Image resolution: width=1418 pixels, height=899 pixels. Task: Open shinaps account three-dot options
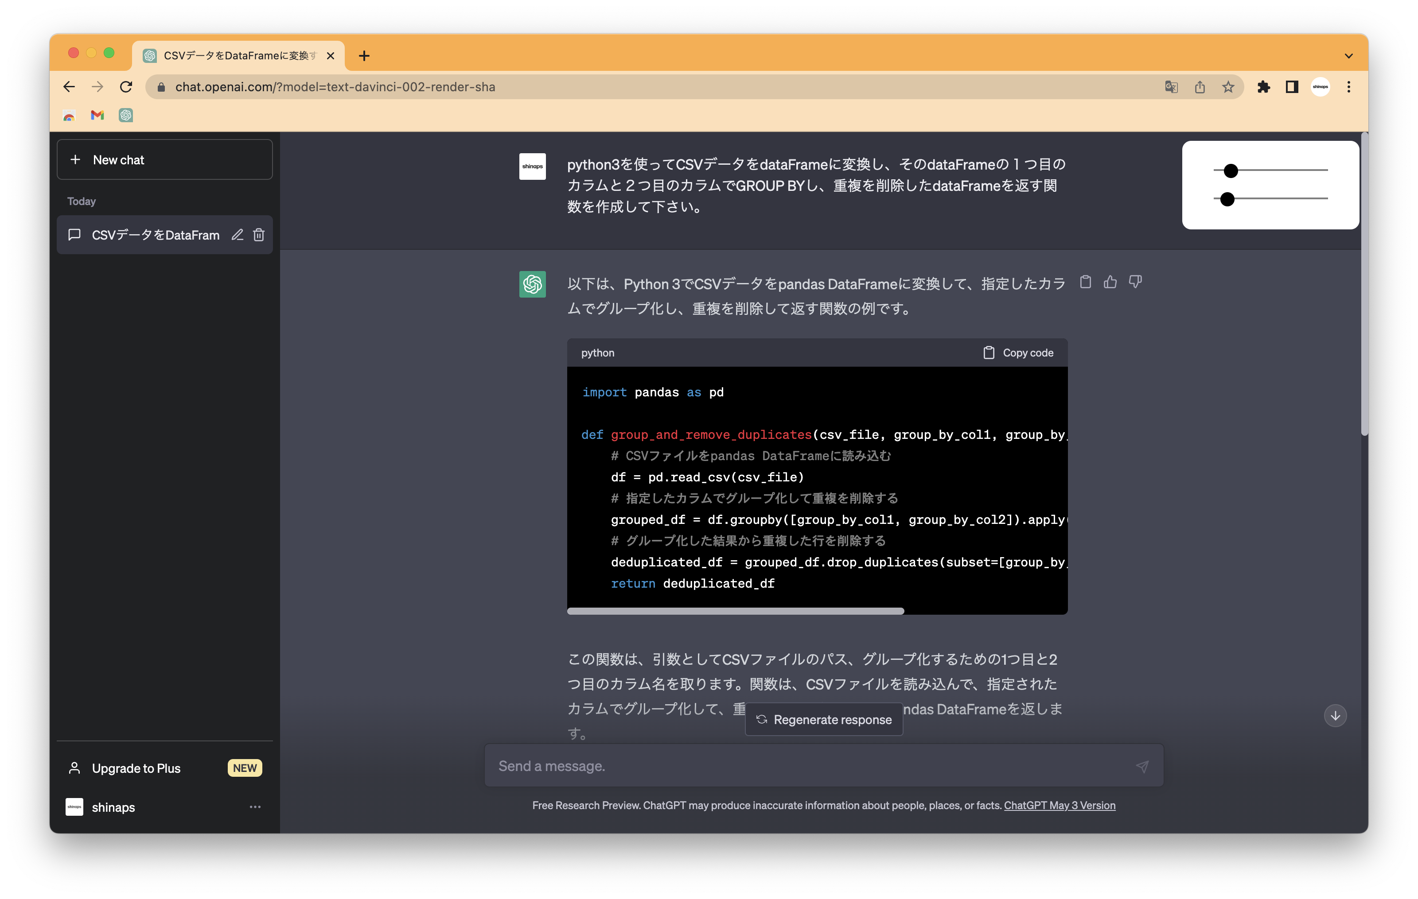click(x=255, y=807)
